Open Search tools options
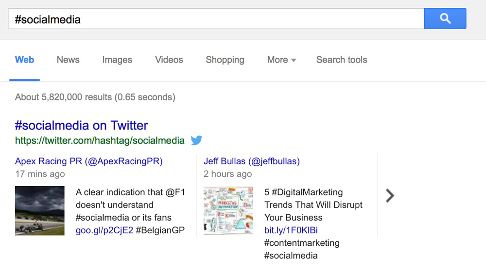This screenshot has height=269, width=486. 342,60
